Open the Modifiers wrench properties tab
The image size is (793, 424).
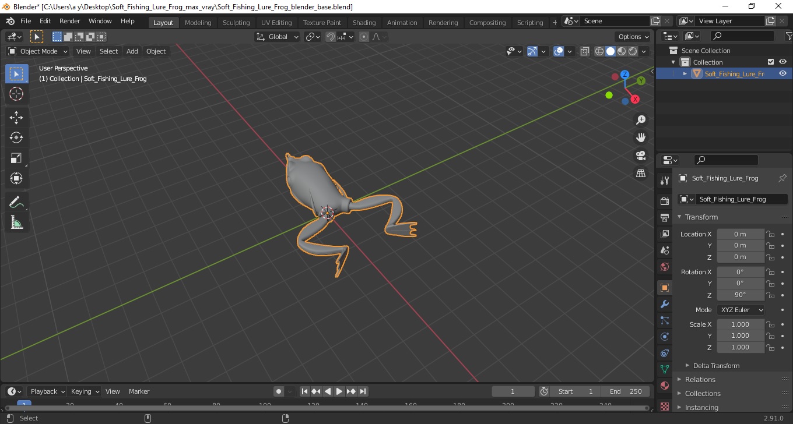(665, 304)
